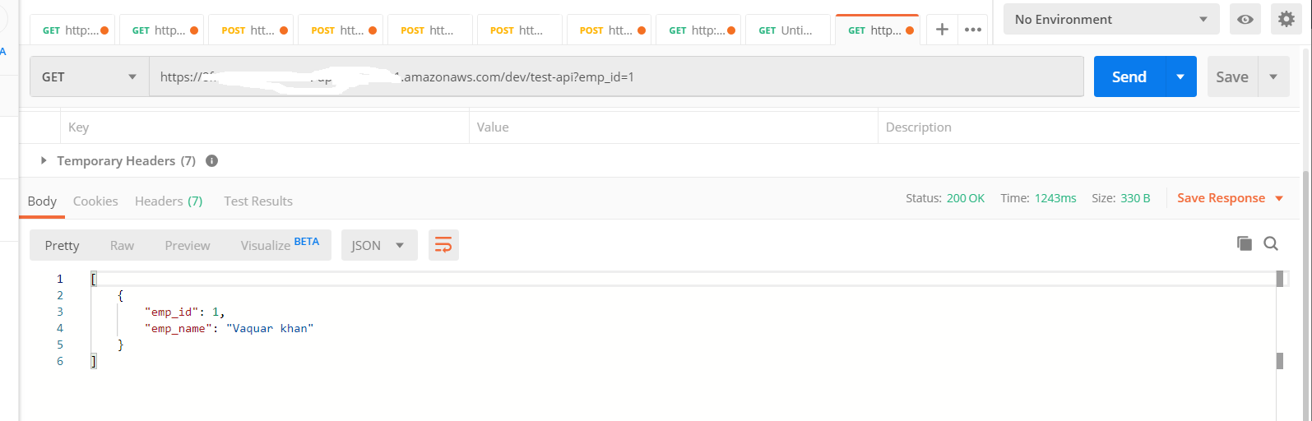The image size is (1312, 421).
Task: Click the "emp_id": 1 line in response
Action: coord(184,312)
